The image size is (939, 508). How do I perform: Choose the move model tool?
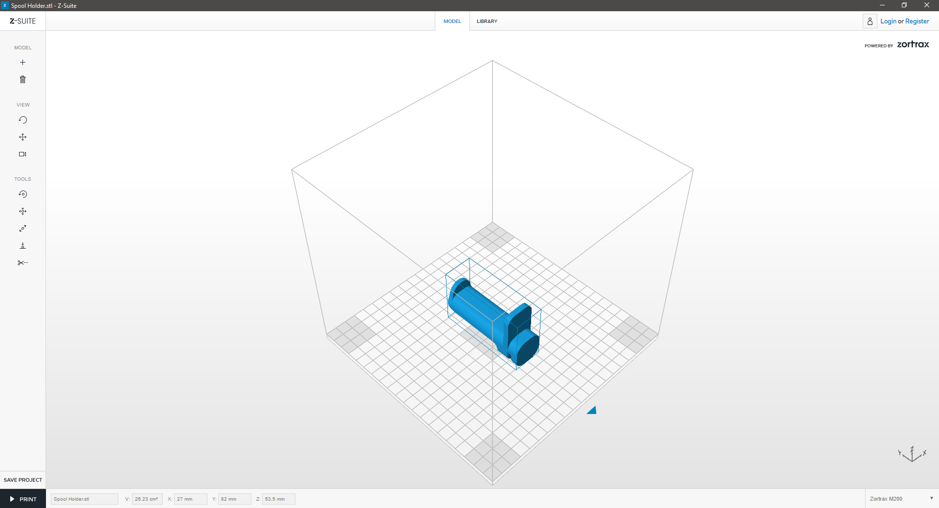pyautogui.click(x=22, y=212)
